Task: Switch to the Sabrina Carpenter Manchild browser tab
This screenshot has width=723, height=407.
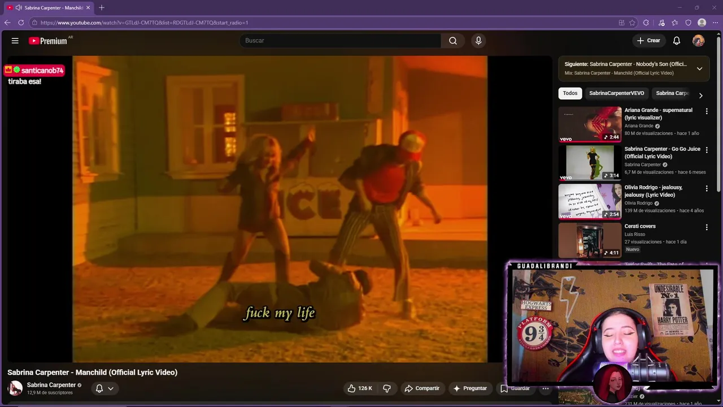Action: 49,7
